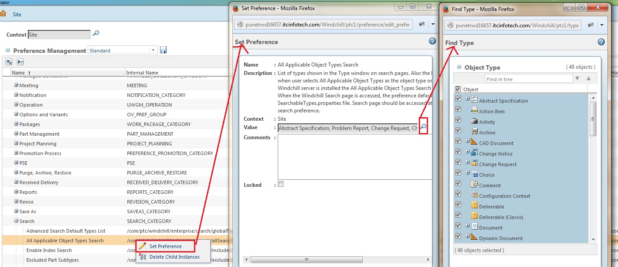Screen dimensions: 618x267
Task: Click the scroll down arrow in the Find Type tree
Action: pos(593,240)
